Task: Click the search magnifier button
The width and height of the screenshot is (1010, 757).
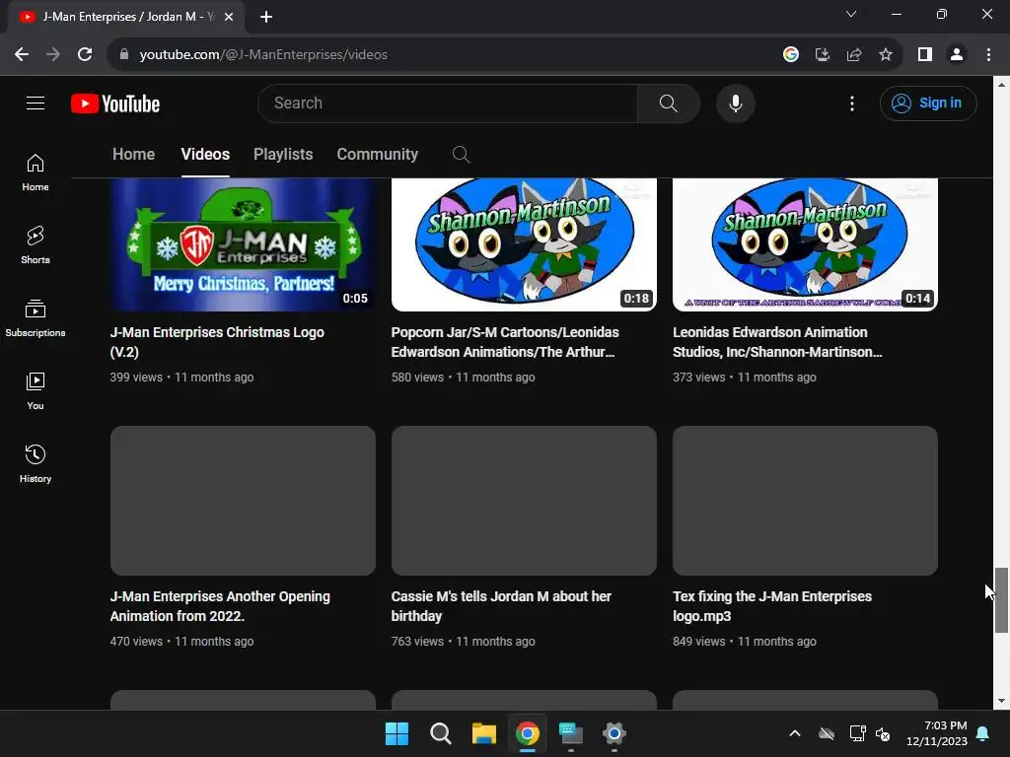Action: tap(668, 103)
